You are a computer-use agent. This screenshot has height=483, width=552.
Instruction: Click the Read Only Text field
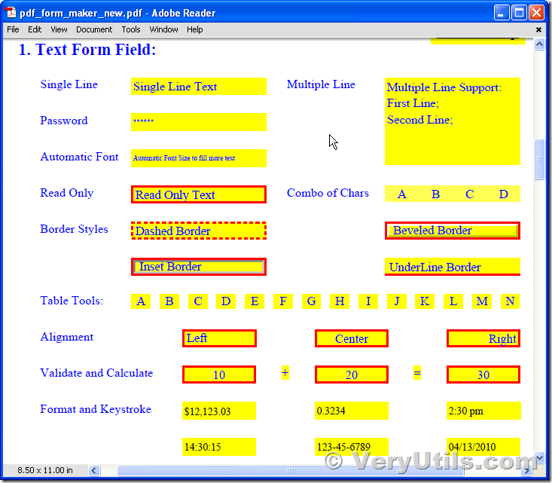click(199, 194)
